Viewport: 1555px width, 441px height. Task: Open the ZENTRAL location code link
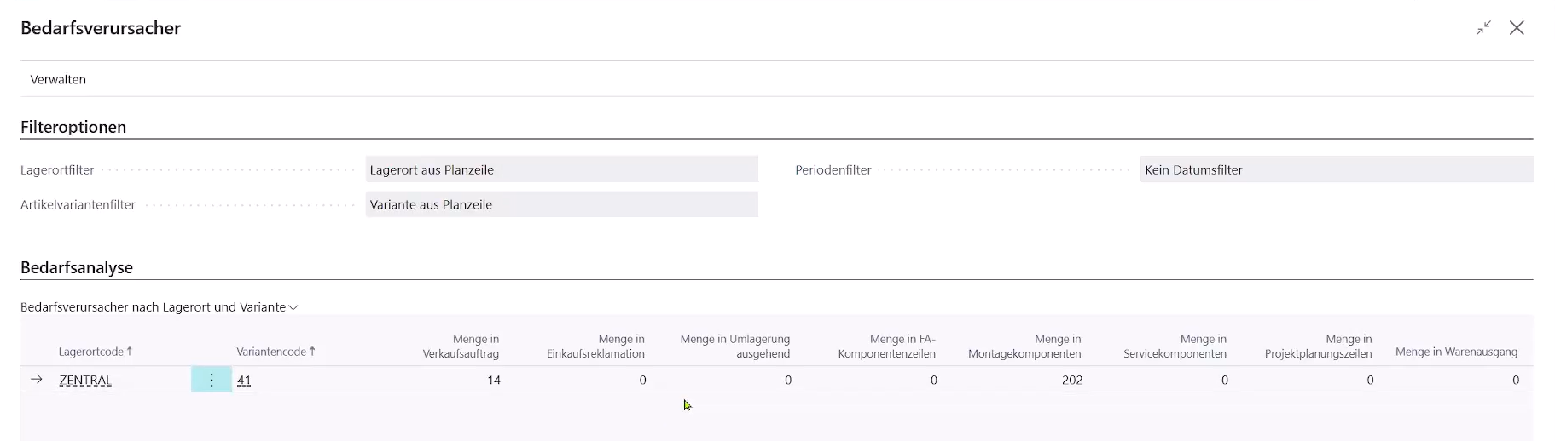pos(85,381)
